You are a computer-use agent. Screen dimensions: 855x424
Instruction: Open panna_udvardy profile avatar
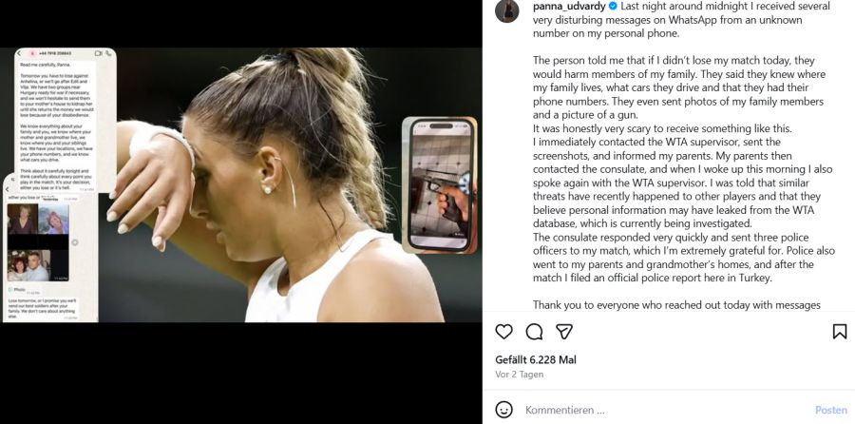507,10
